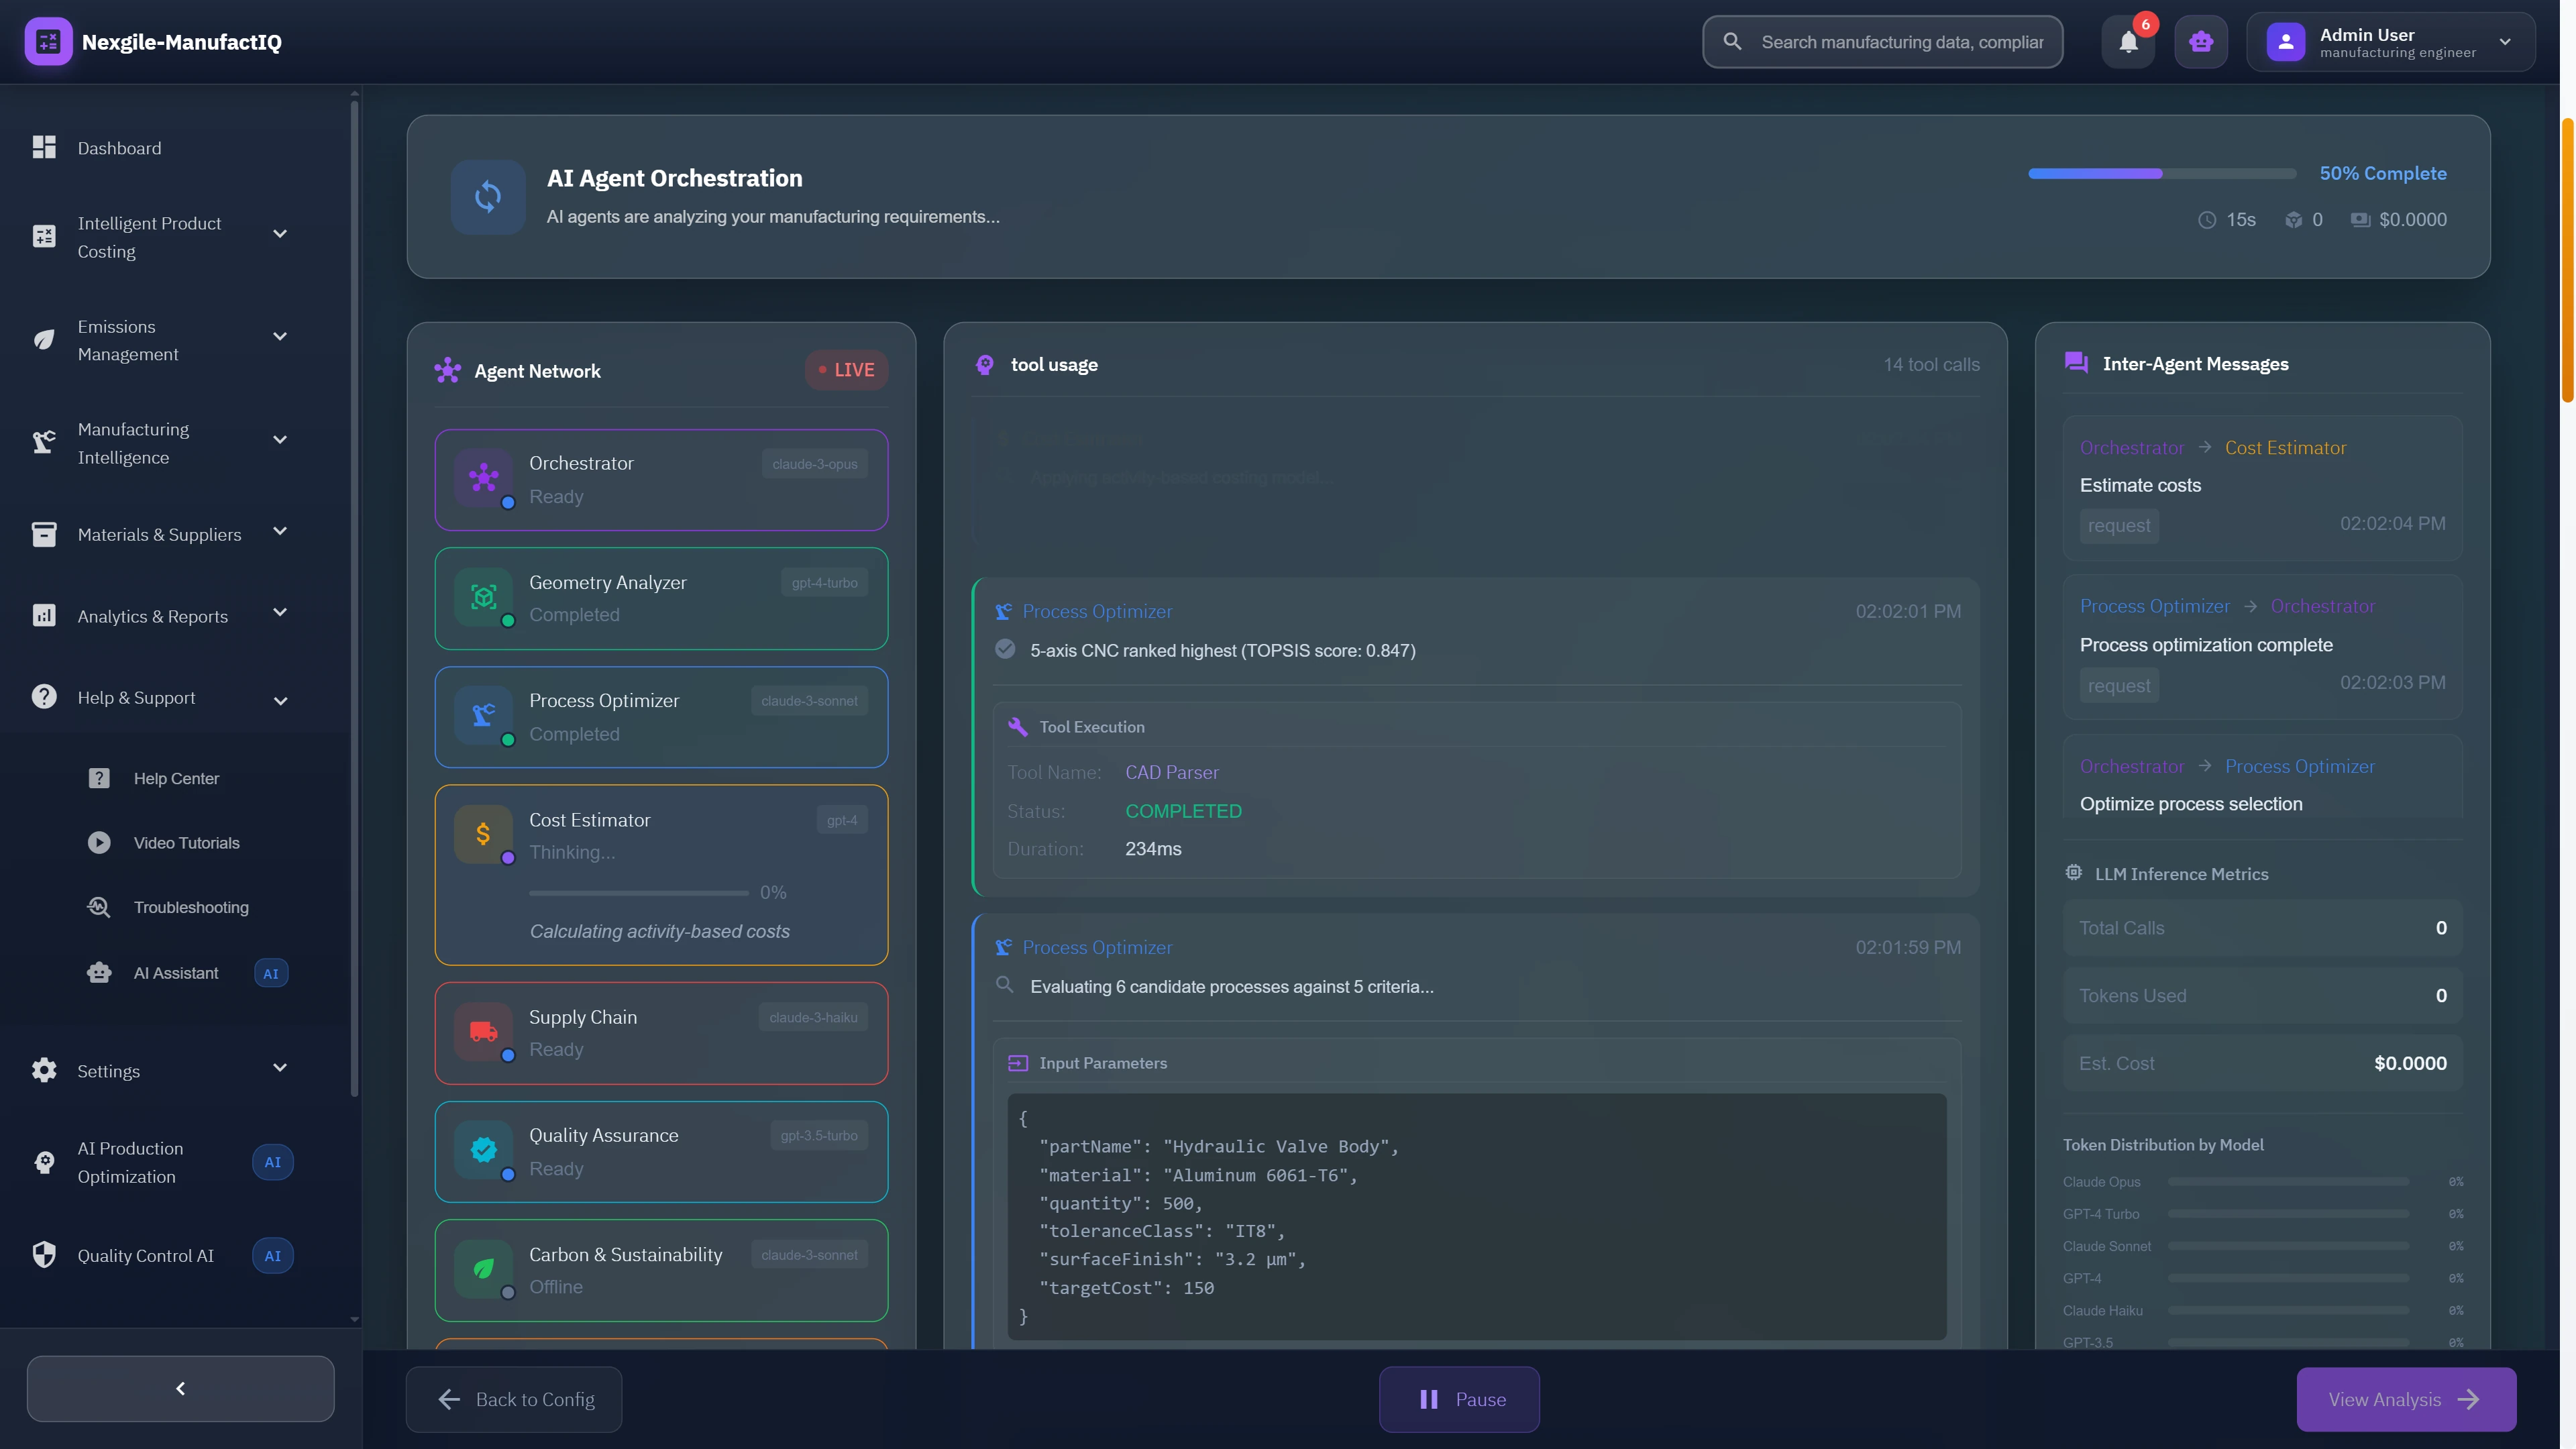This screenshot has height=1449, width=2576.
Task: Click the notifications bell icon
Action: tap(2128, 42)
